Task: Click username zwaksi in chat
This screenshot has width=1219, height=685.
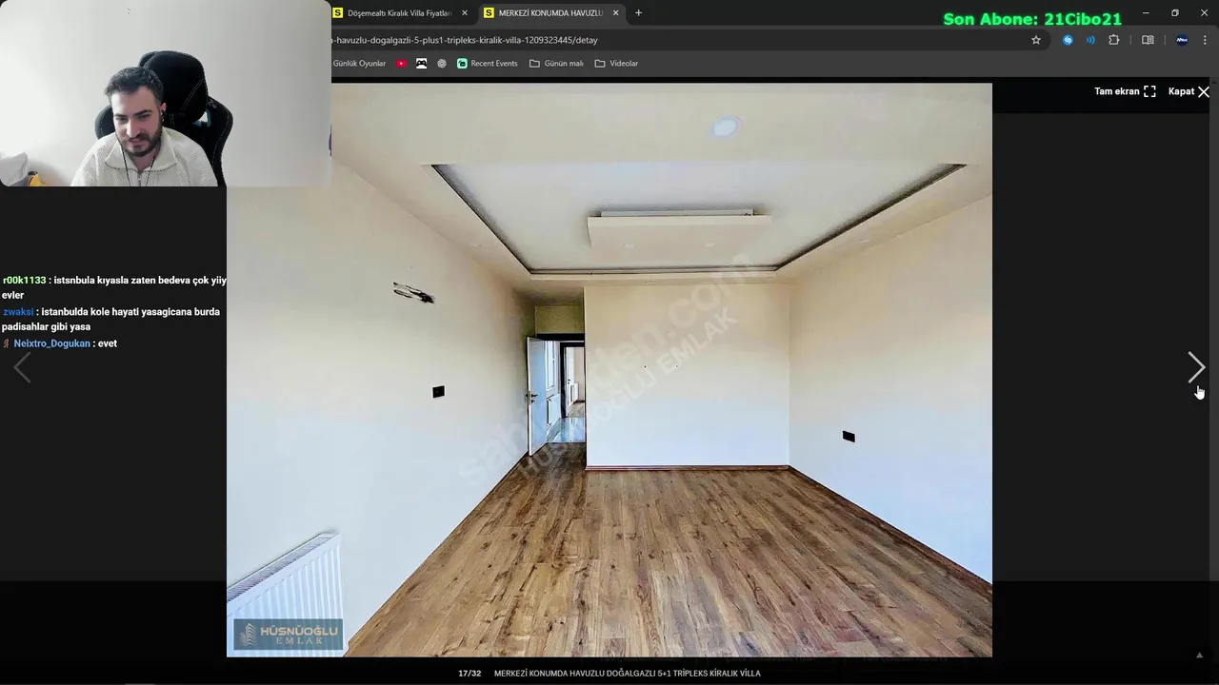Action: (x=18, y=312)
